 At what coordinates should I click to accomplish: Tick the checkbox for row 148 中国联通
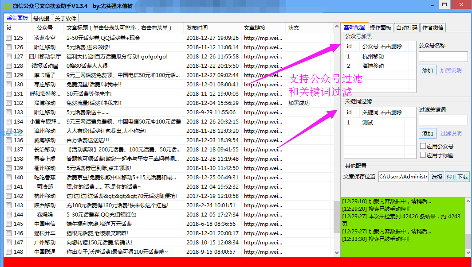9,252
